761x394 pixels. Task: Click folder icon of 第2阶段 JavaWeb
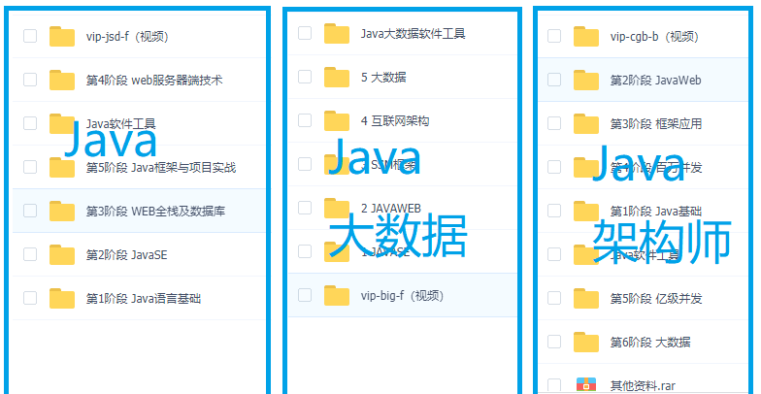(x=586, y=80)
